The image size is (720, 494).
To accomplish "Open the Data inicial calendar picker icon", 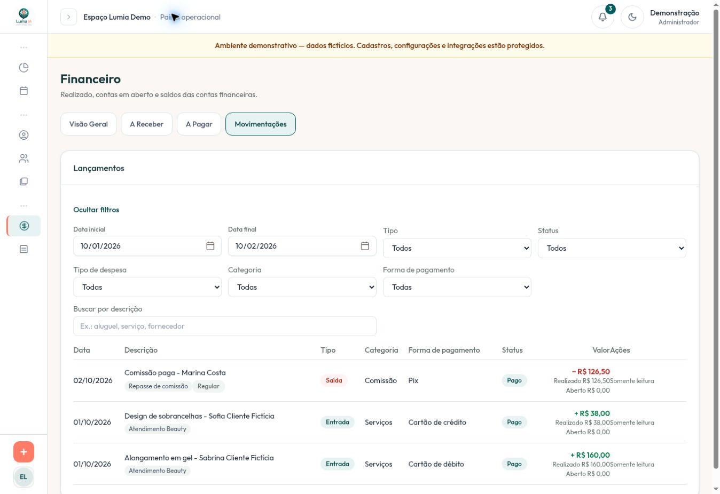I will 210,246.
